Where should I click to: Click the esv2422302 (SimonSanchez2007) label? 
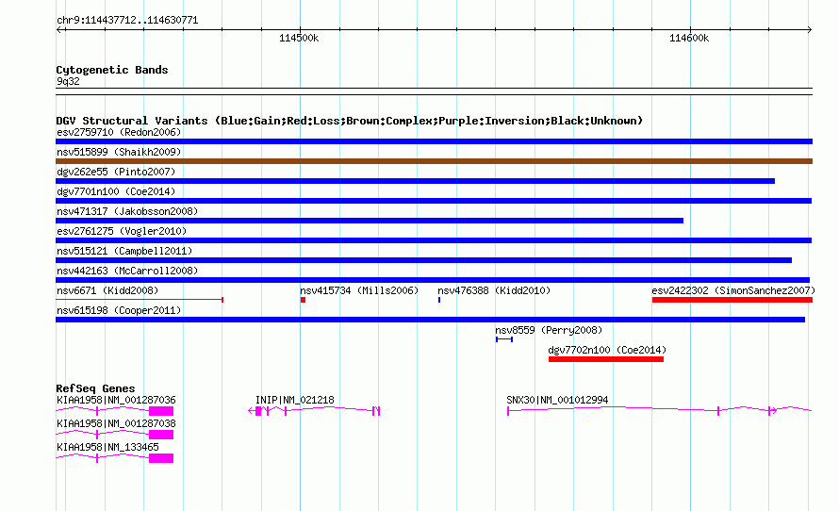[733, 290]
